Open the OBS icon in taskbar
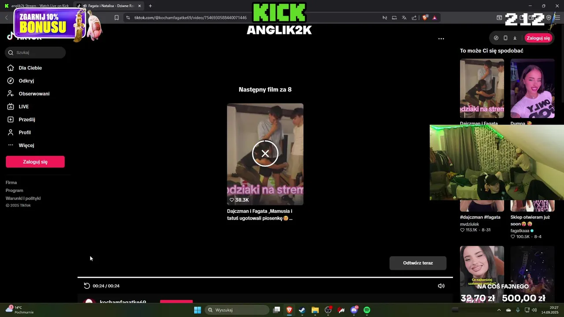 328,310
